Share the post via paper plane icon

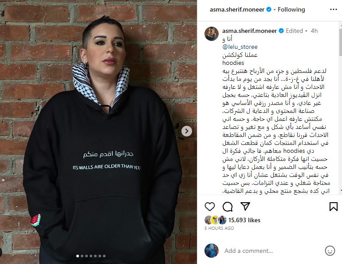[245, 206]
